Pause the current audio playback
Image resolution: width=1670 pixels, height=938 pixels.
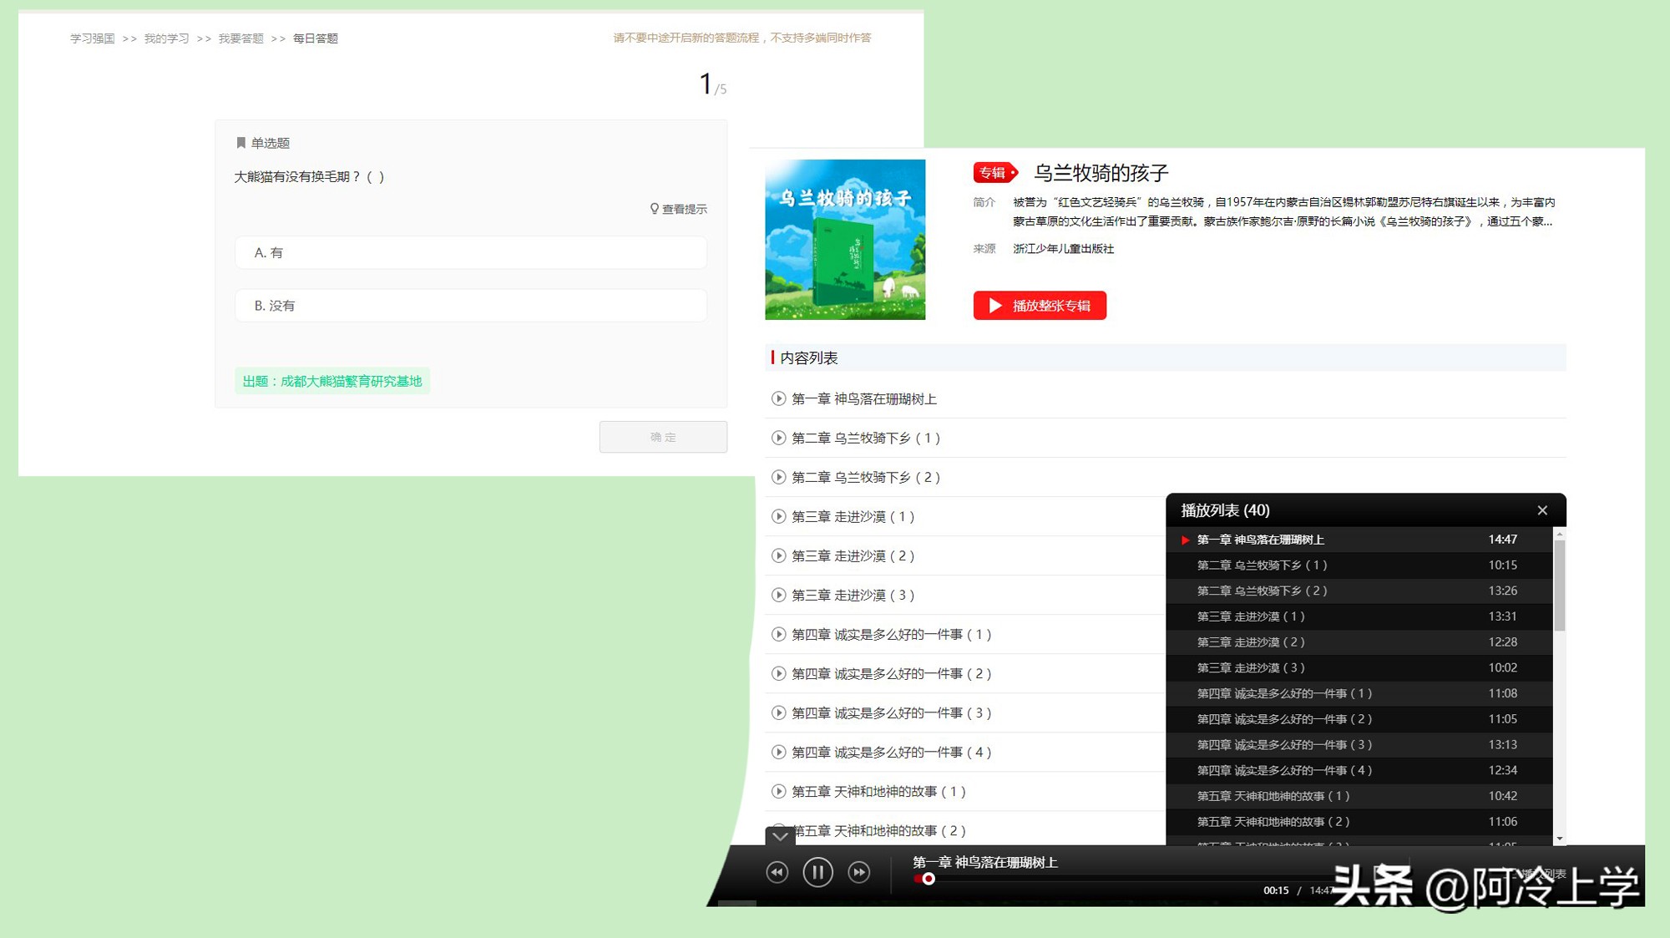(817, 872)
